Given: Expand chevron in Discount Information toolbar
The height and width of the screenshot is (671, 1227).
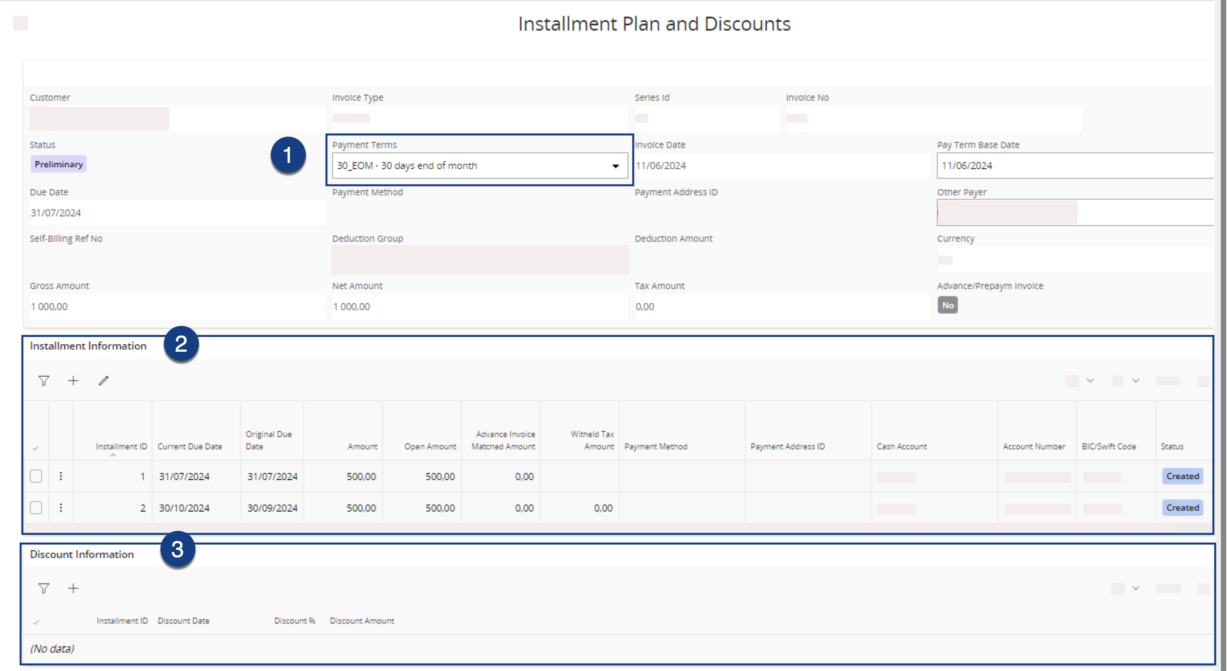Looking at the screenshot, I should coord(1135,588).
